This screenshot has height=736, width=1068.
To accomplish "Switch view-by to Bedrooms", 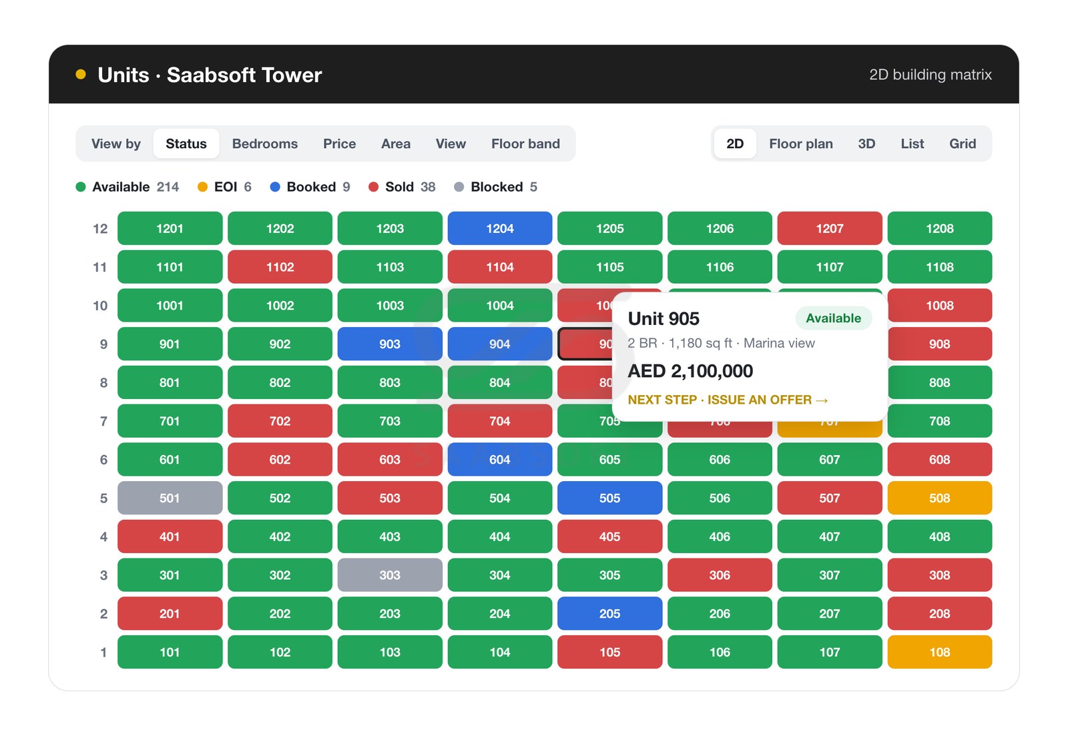I will pos(265,143).
